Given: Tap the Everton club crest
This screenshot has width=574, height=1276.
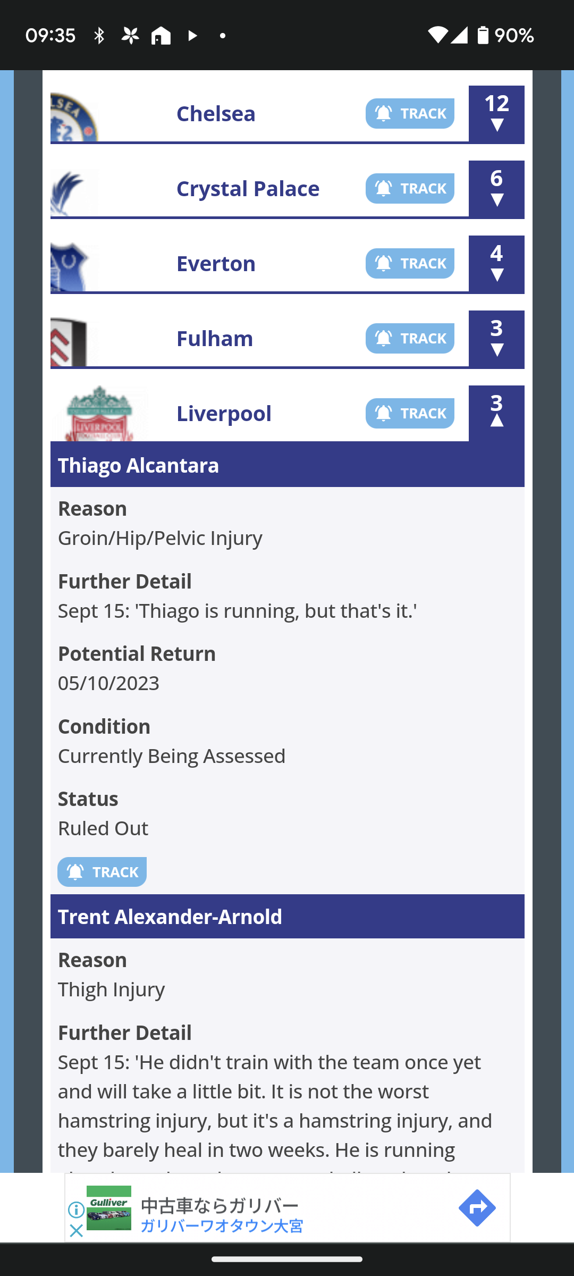Looking at the screenshot, I should pyautogui.click(x=74, y=267).
